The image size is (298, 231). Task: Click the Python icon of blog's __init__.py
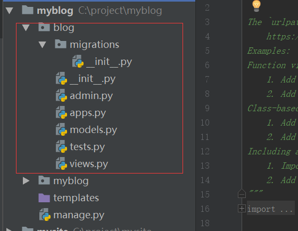(61, 78)
